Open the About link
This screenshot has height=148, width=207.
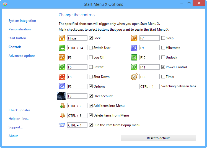tap(13, 136)
